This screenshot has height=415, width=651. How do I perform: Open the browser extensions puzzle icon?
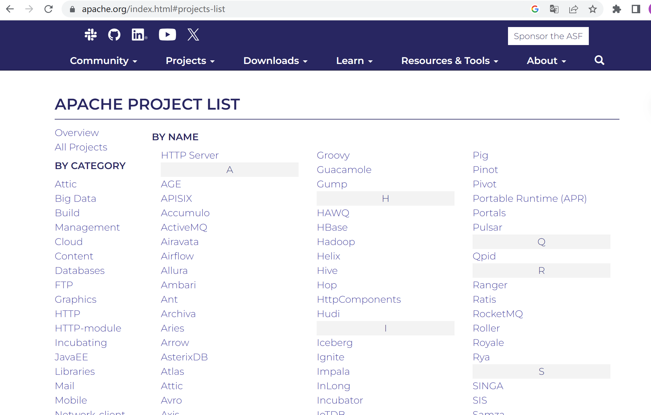pyautogui.click(x=616, y=9)
